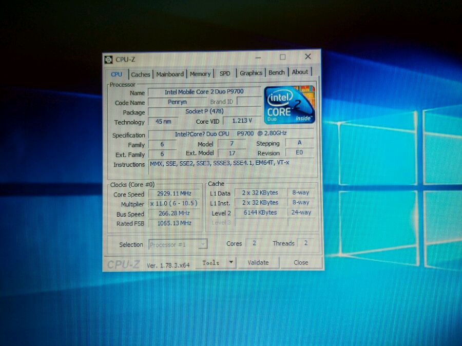
Task: Click the L1 Data value 2 x 32 KBytes
Action: point(260,193)
